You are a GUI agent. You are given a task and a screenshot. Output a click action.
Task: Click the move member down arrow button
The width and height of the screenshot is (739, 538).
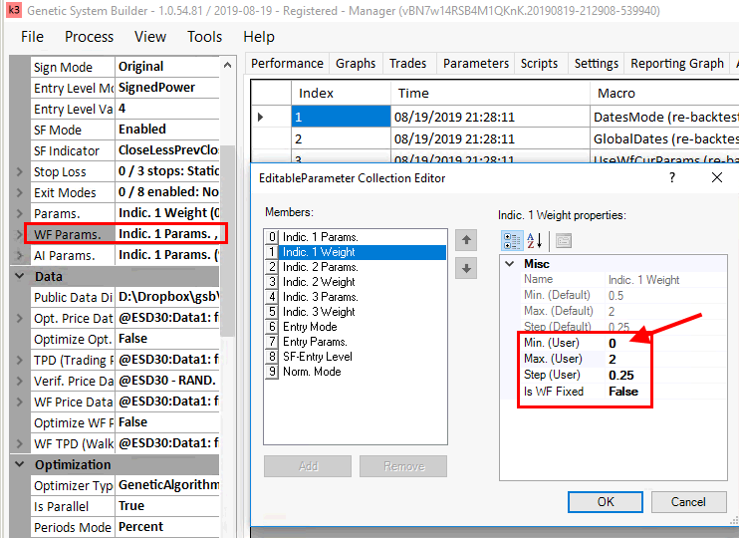(x=466, y=268)
